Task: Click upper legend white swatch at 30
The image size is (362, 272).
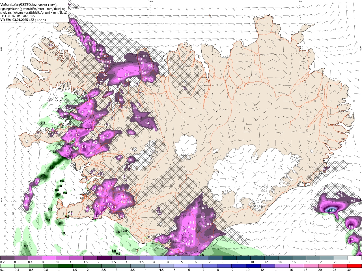Action: [355, 258]
